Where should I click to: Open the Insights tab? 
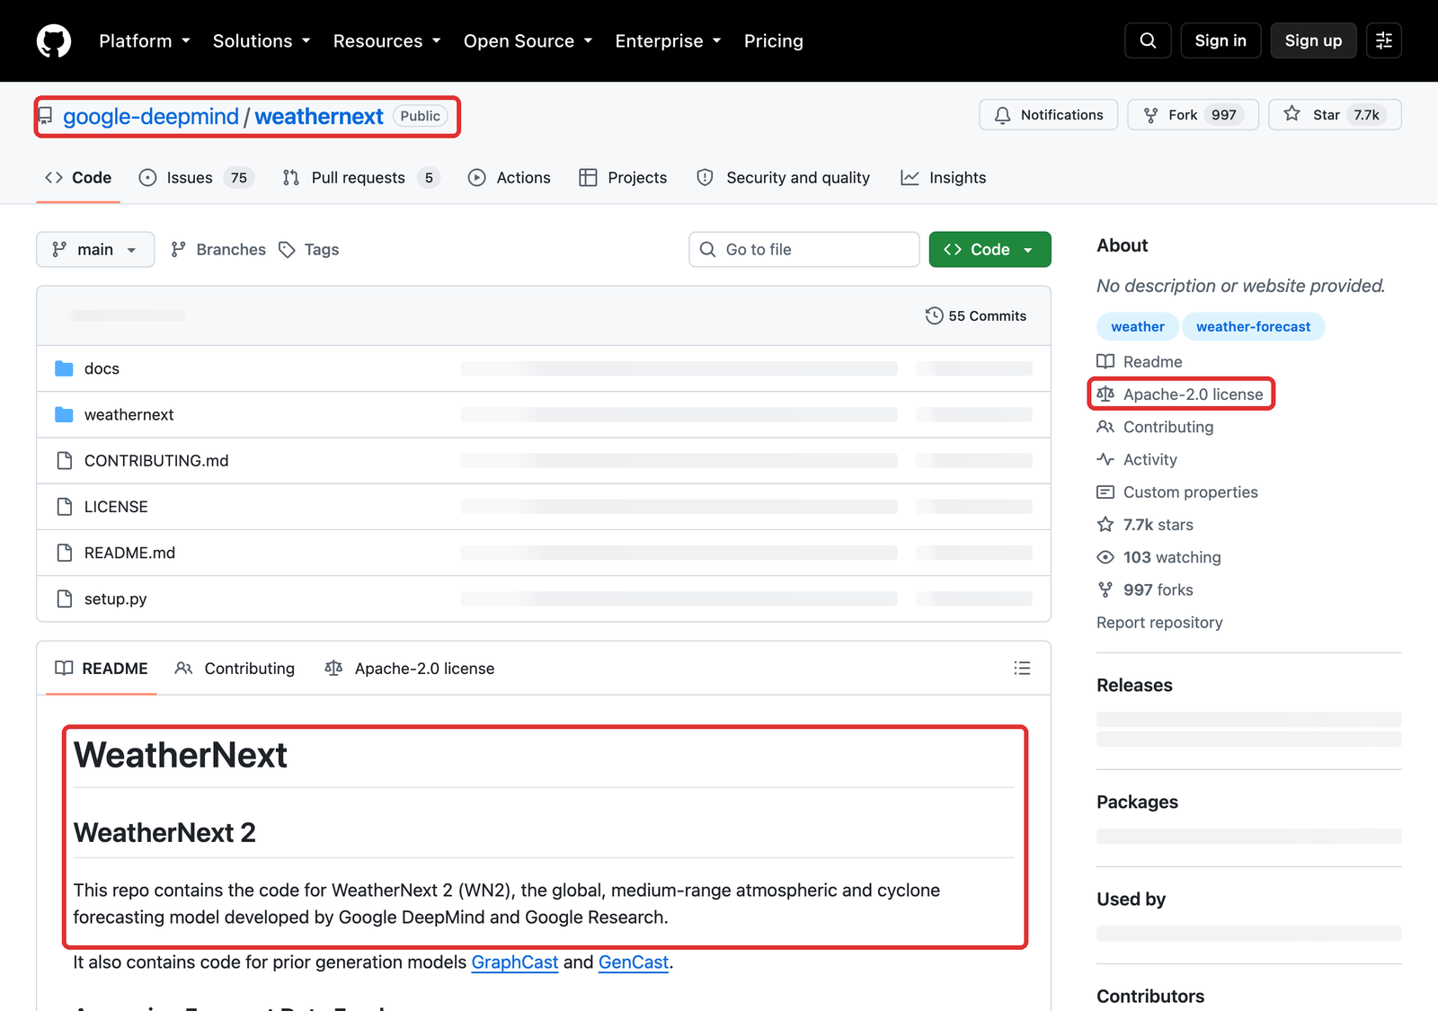(944, 177)
